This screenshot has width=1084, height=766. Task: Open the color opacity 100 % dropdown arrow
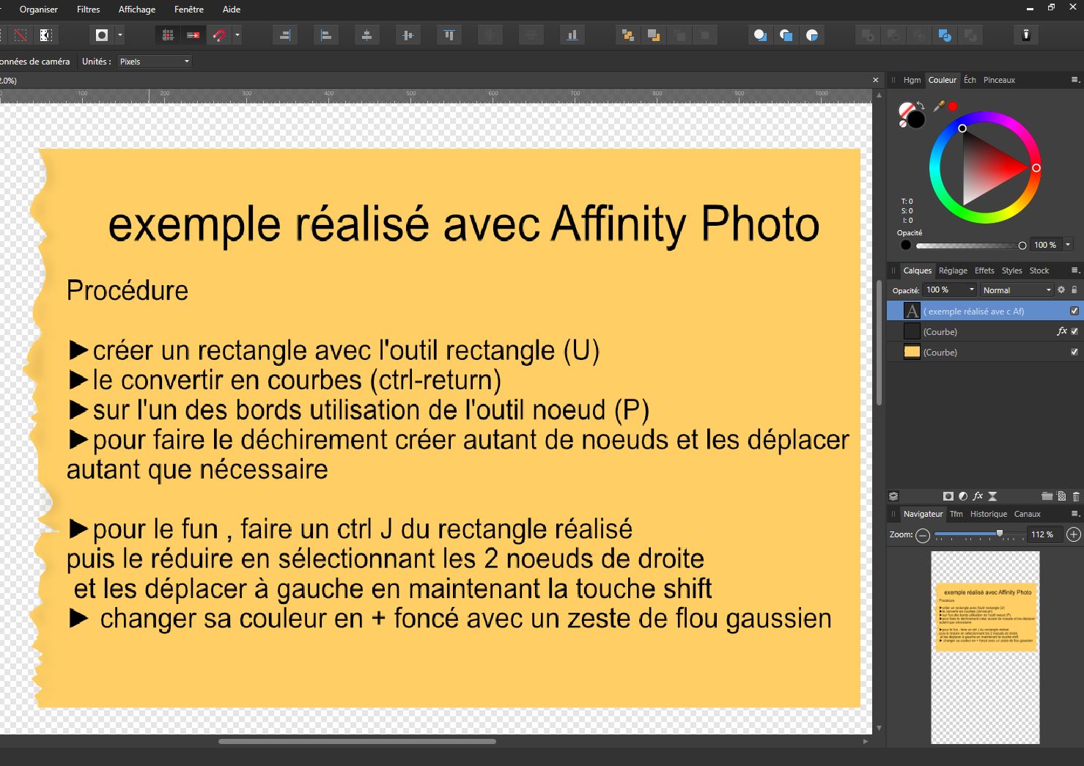1068,245
